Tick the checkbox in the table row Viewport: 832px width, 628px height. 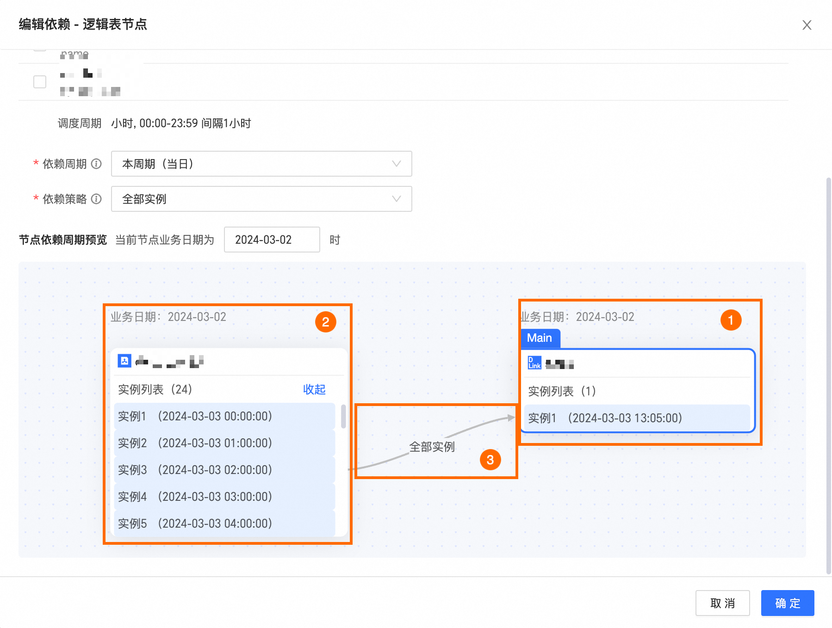40,82
